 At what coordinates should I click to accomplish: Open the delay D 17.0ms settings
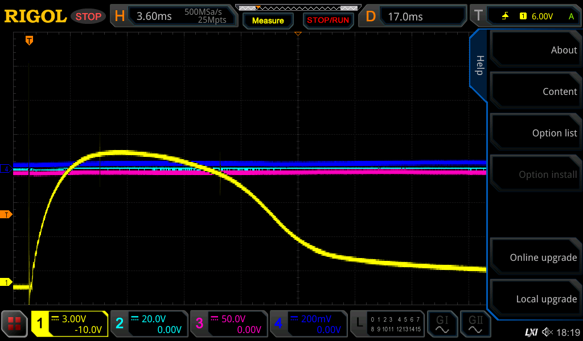click(x=414, y=16)
